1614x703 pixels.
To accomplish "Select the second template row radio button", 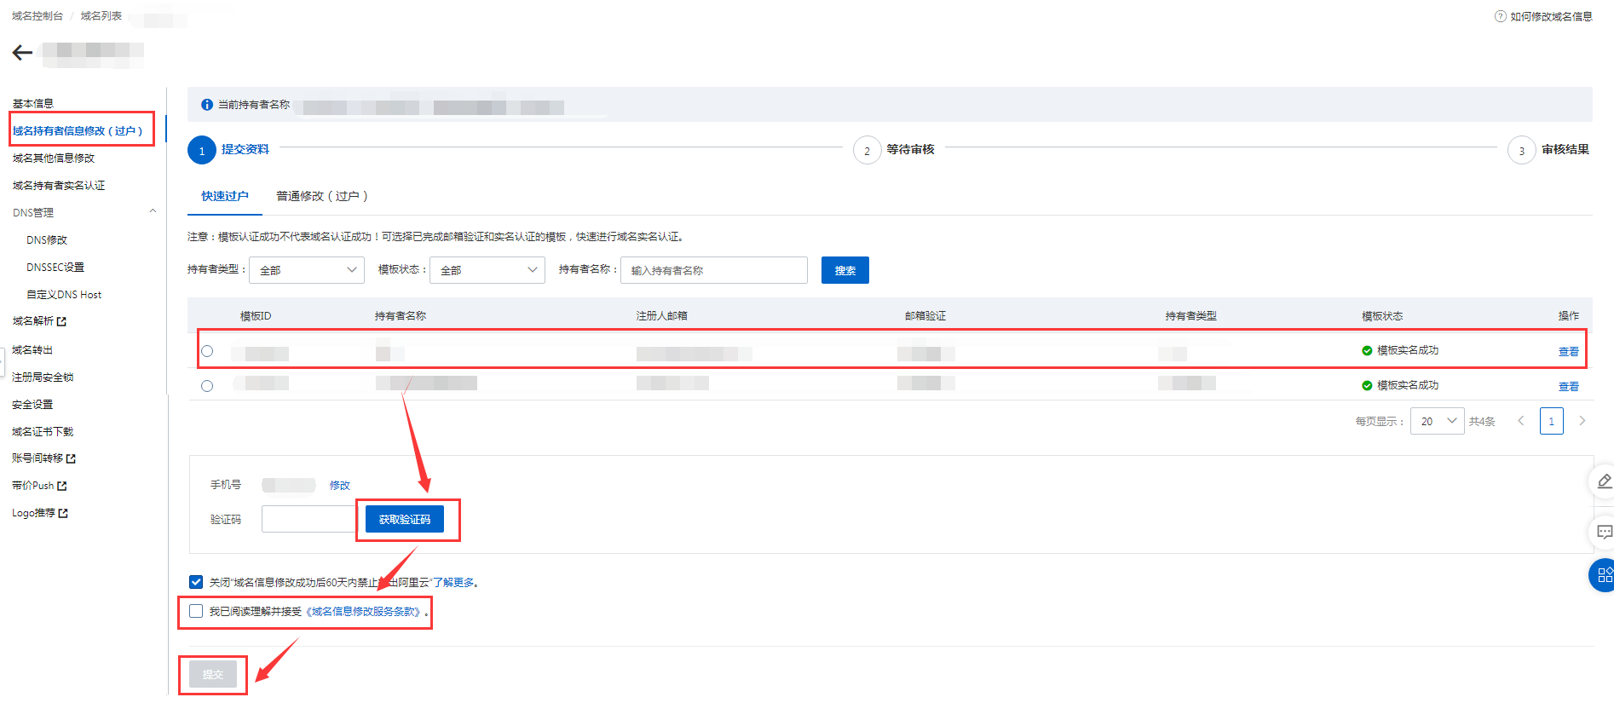I will point(207,386).
